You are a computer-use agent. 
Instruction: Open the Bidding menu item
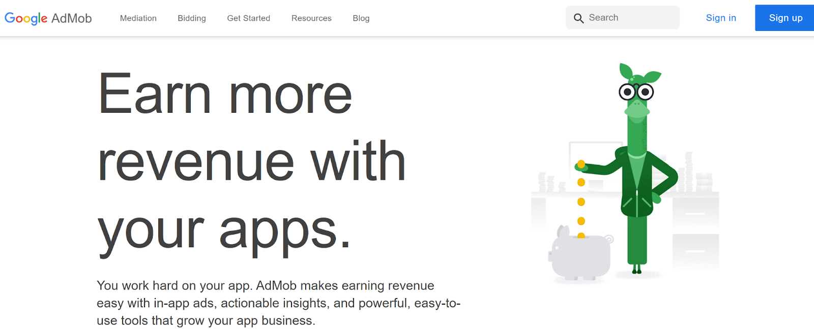[x=192, y=18]
